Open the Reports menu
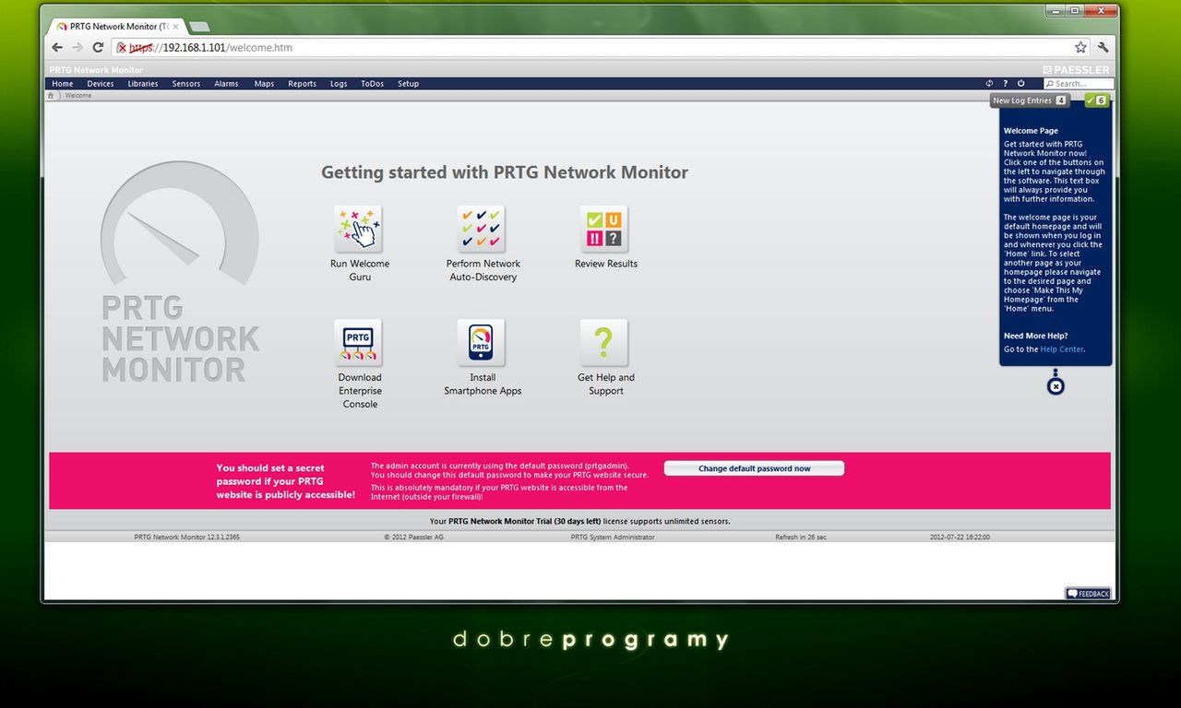The width and height of the screenshot is (1181, 708). pyautogui.click(x=302, y=84)
